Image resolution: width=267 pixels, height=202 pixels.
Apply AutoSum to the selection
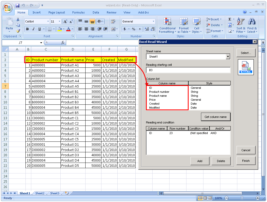coord(230,19)
